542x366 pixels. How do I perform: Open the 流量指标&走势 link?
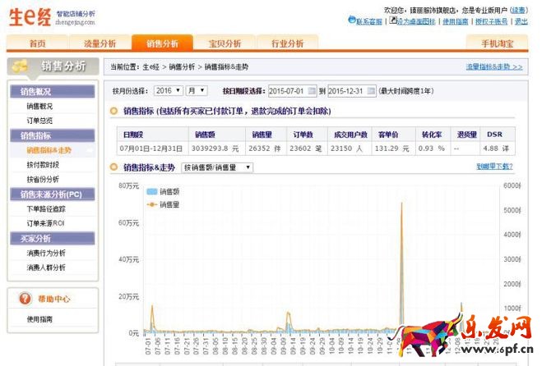493,66
